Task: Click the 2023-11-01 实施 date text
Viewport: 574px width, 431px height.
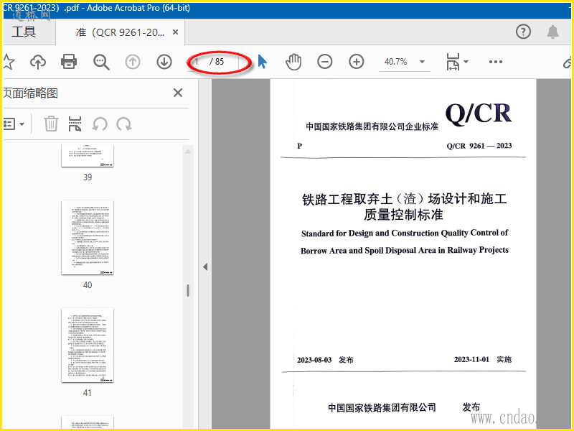Action: [x=482, y=360]
